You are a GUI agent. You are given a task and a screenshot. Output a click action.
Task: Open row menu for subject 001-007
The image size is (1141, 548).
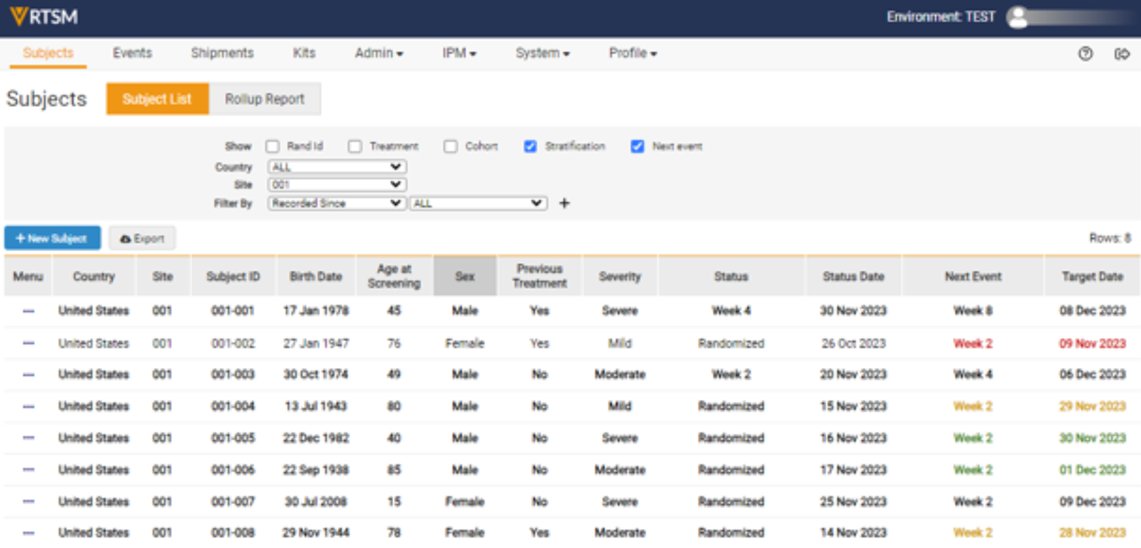click(29, 502)
